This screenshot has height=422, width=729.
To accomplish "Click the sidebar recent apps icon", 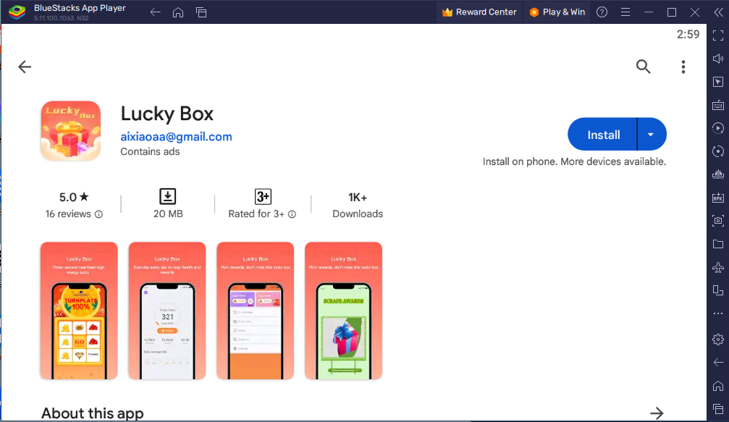I will [x=718, y=409].
